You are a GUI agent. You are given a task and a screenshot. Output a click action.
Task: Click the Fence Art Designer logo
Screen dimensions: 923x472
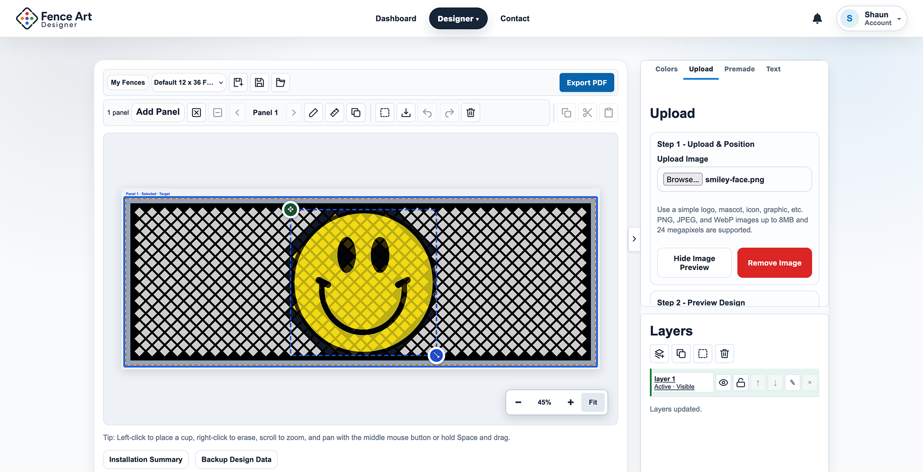54,19
